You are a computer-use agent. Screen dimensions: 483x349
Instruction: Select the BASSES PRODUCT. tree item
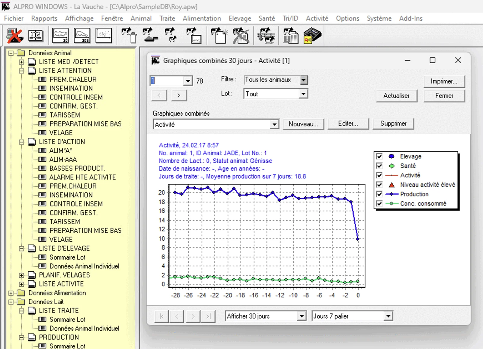(77, 168)
